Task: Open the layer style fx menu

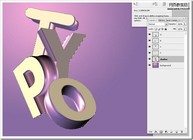Action: pos(156,132)
